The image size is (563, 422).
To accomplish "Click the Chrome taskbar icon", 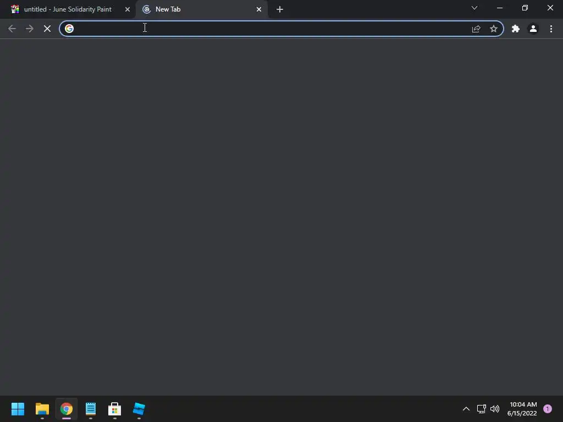I will 67,409.
